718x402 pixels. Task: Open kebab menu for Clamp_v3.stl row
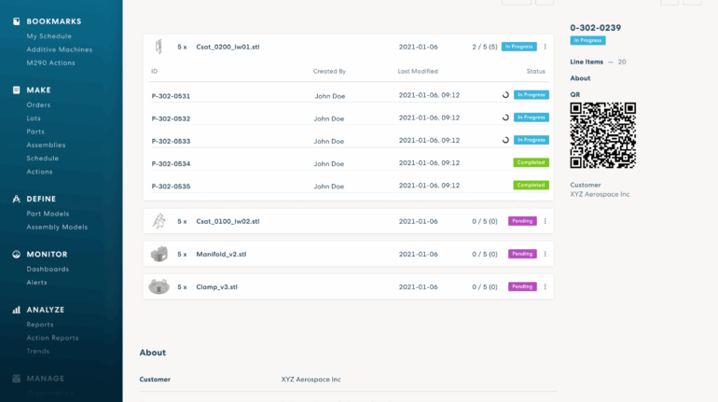[545, 286]
